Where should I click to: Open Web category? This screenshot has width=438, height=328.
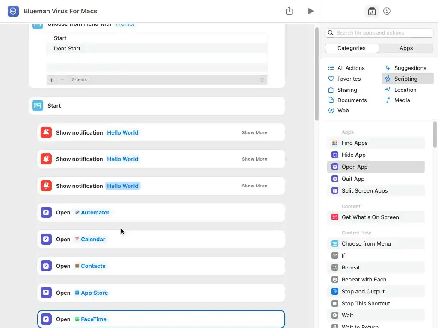point(339,111)
